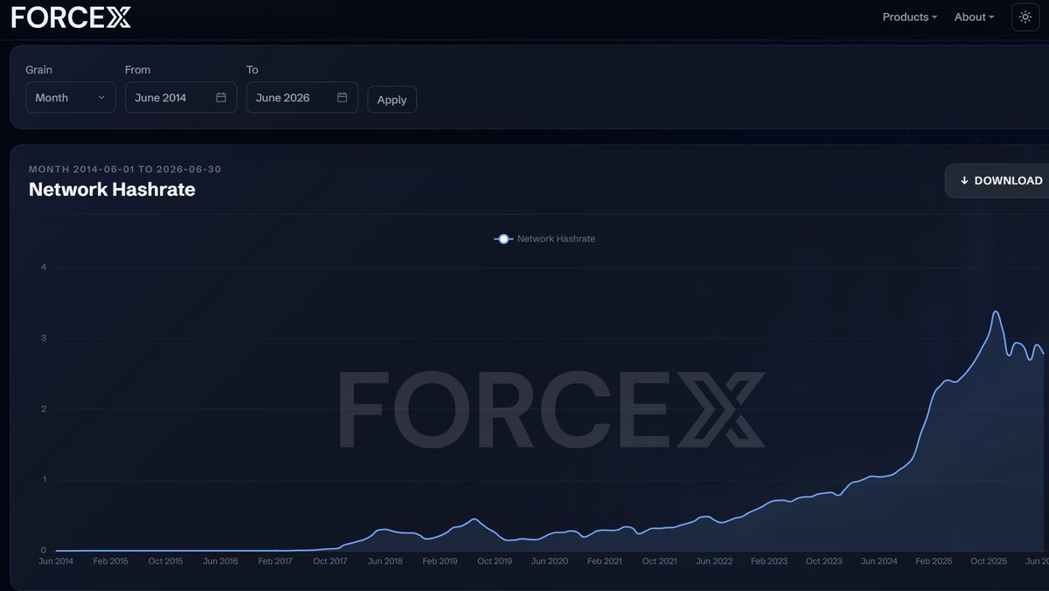The image size is (1049, 591).
Task: Click the download arrow icon
Action: pyautogui.click(x=964, y=180)
